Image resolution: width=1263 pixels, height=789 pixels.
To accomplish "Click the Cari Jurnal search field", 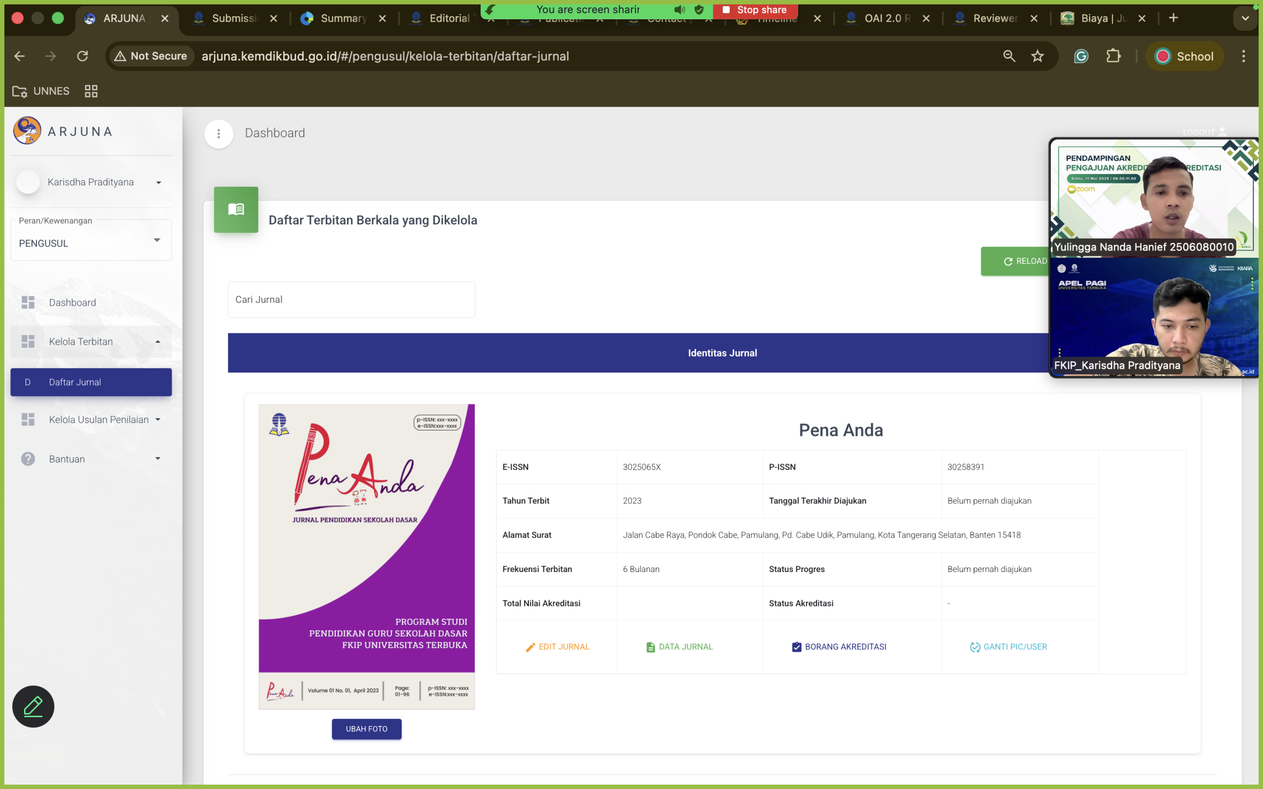I will click(x=351, y=299).
